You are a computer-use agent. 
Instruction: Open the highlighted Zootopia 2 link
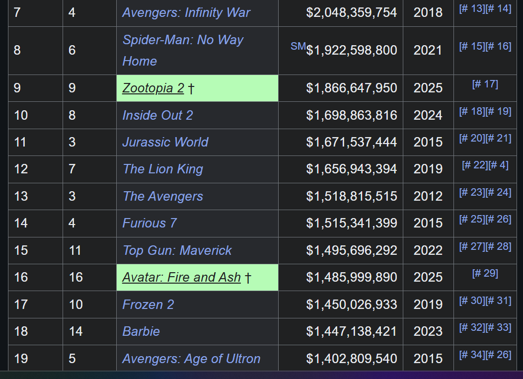153,88
